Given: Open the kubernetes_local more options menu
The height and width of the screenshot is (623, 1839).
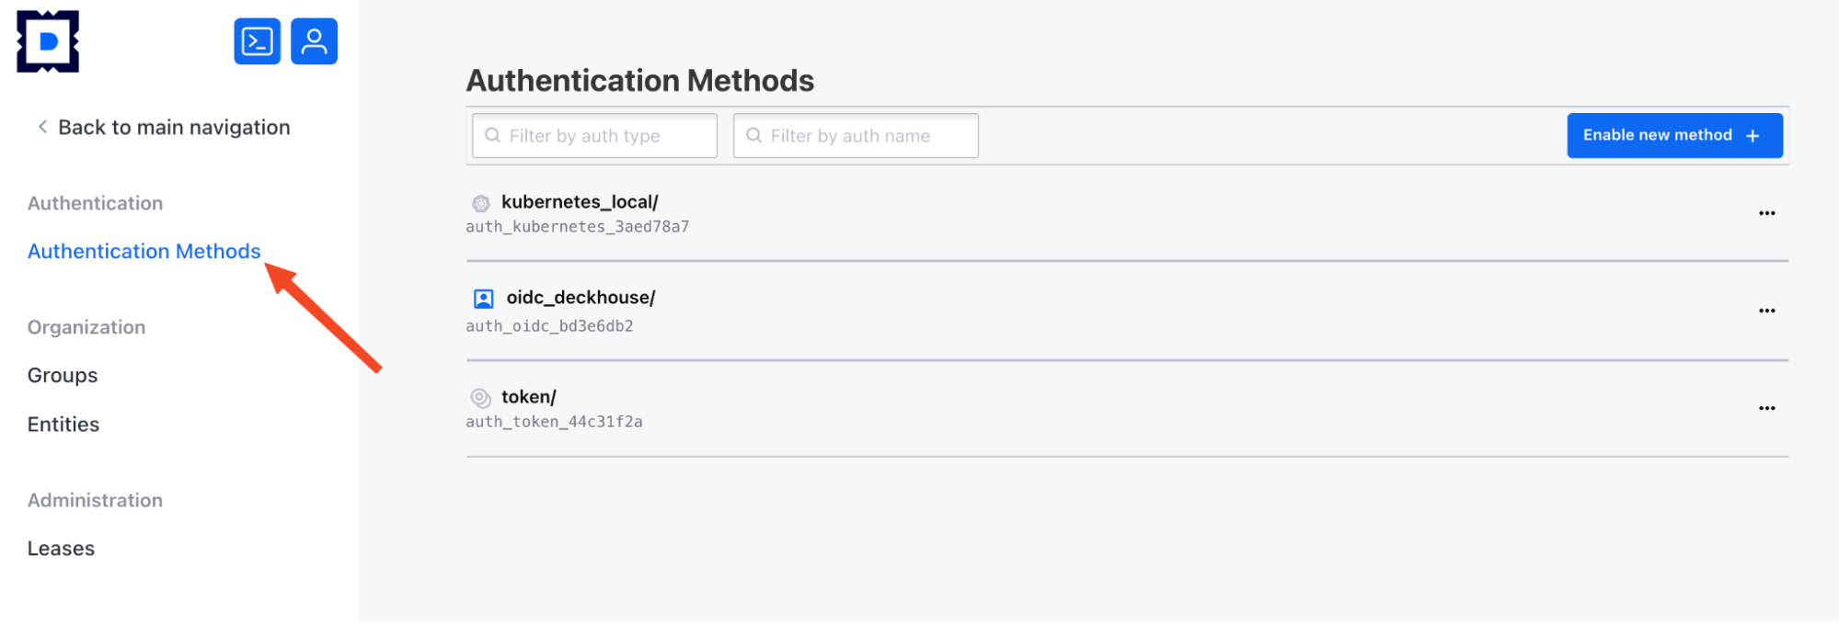Looking at the screenshot, I should point(1766,213).
